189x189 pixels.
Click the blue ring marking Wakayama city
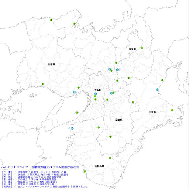[72, 128]
